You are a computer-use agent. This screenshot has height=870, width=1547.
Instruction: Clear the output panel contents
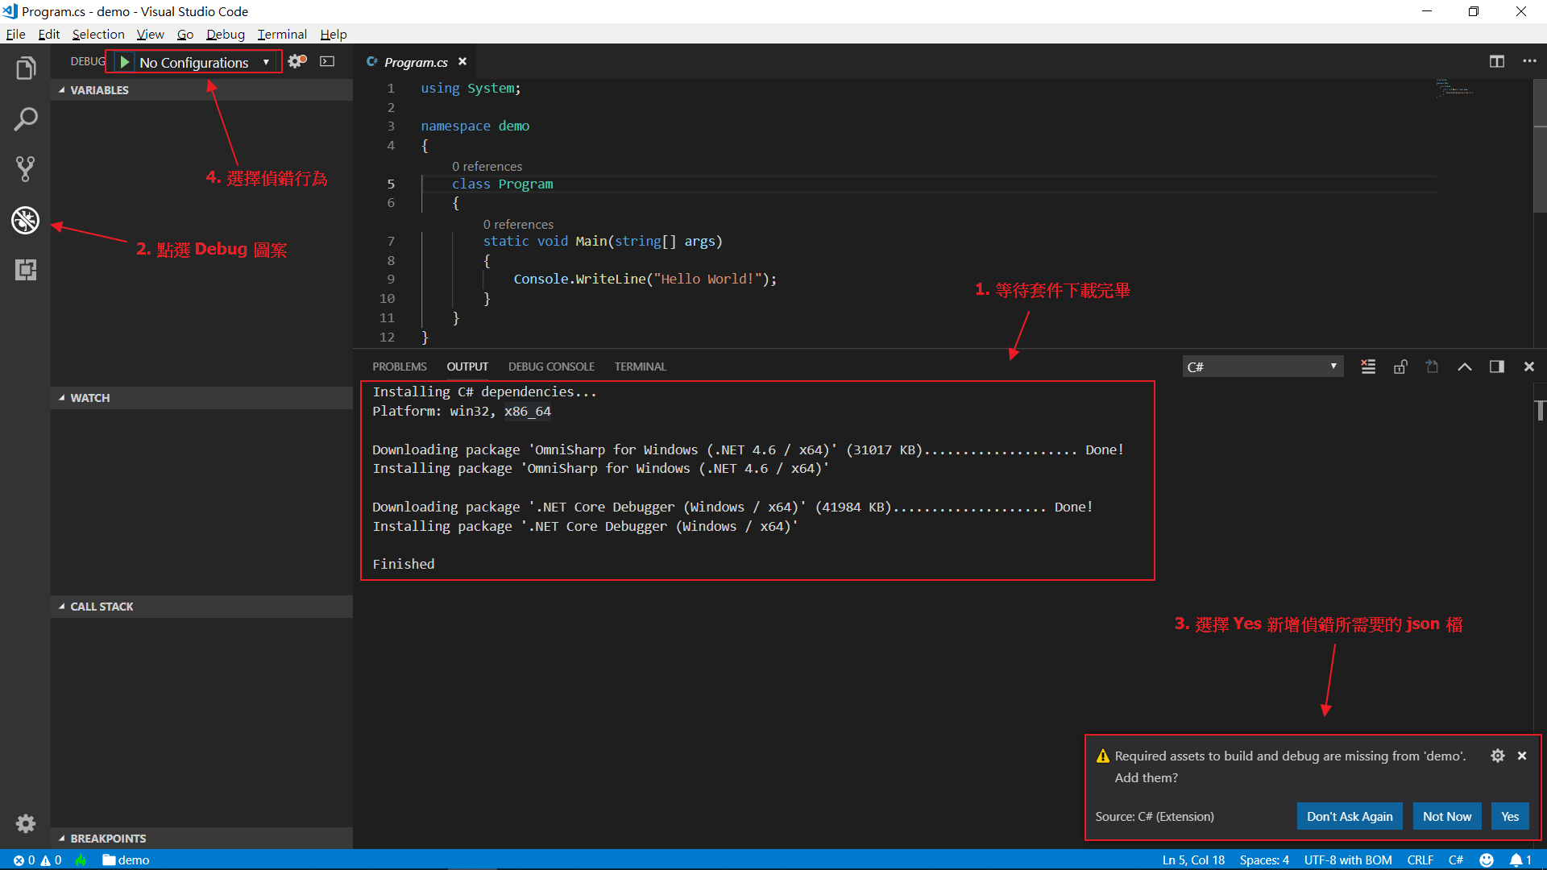click(x=1368, y=367)
